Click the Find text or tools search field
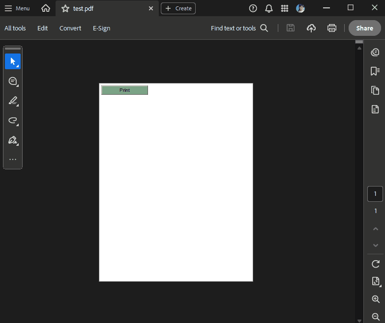This screenshot has height=323, width=385. point(239,28)
